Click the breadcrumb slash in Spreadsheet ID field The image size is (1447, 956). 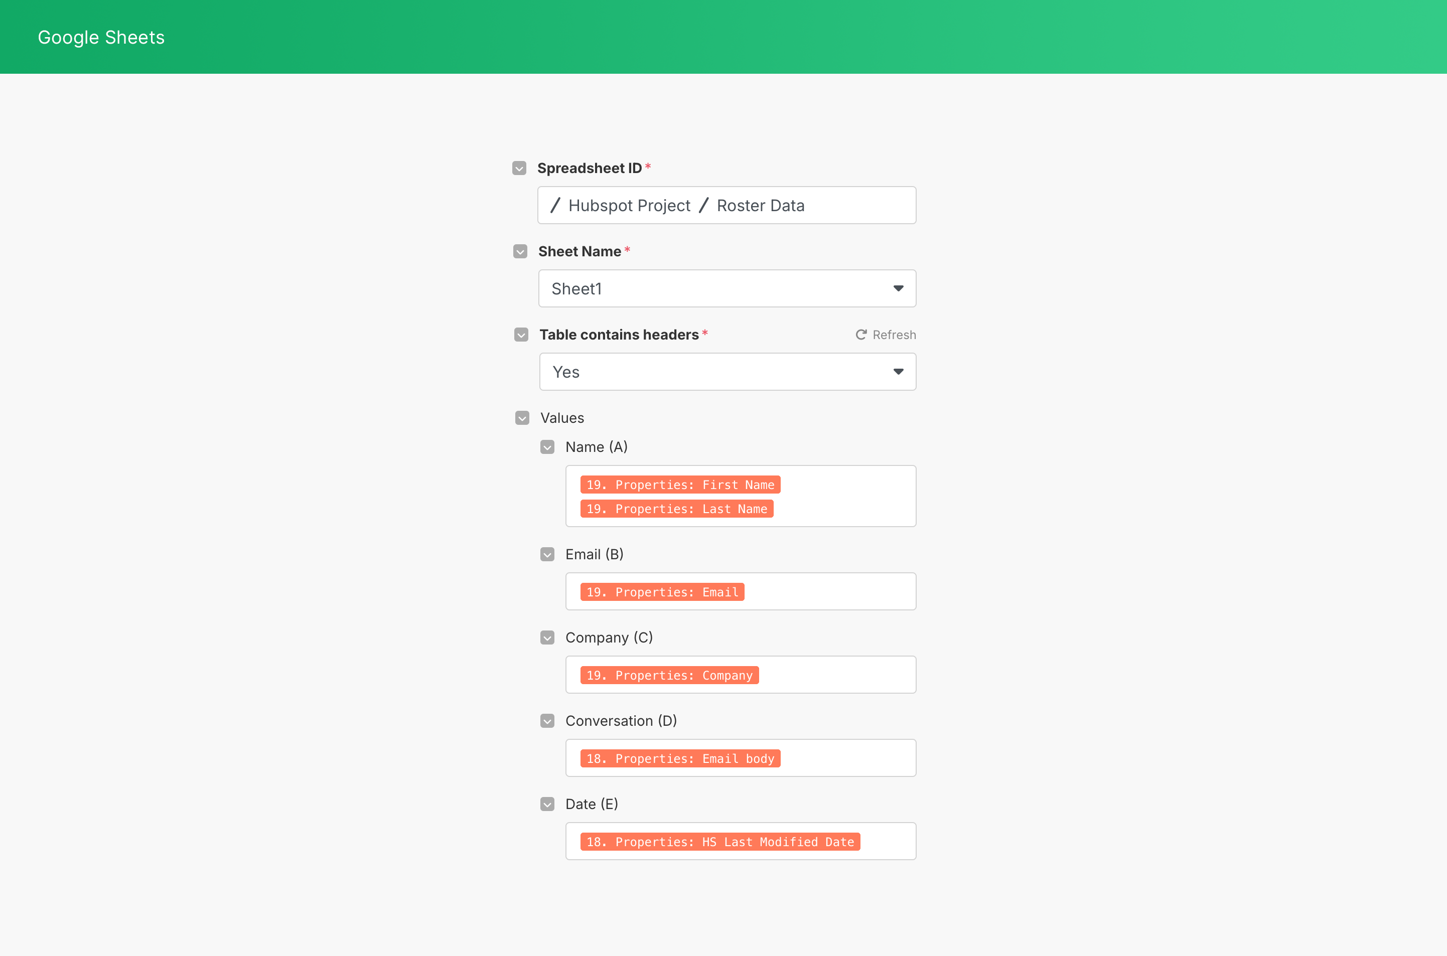pyautogui.click(x=555, y=205)
